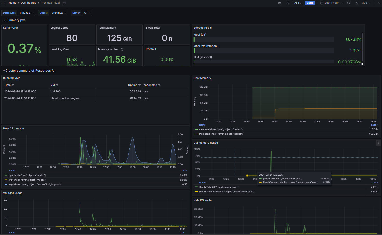Screen dimensions: 382x235
Task: Toggle memused series in Host Memory legend
Action: click(221, 134)
